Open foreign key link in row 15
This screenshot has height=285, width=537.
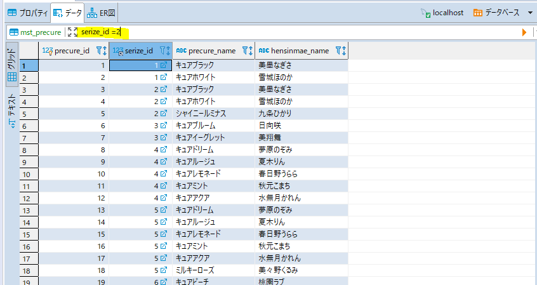tap(164, 234)
